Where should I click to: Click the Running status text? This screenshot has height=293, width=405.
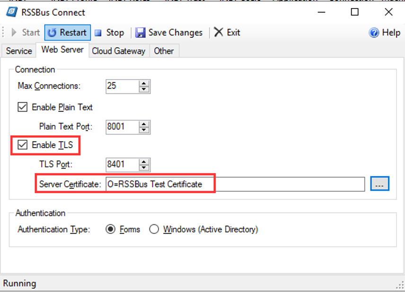(x=19, y=284)
